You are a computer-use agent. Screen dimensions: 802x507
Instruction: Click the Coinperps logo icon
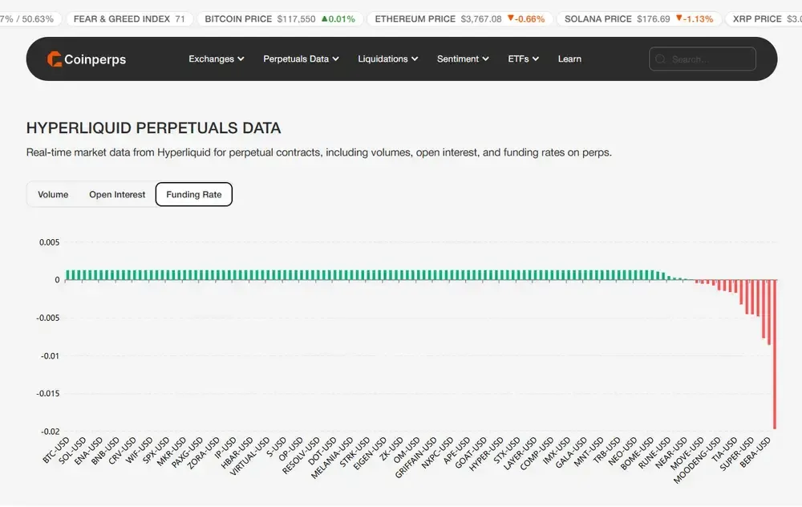55,59
